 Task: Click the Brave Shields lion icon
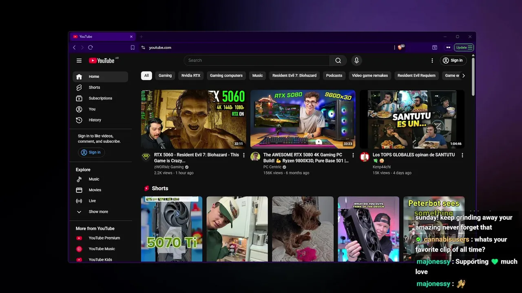click(400, 48)
